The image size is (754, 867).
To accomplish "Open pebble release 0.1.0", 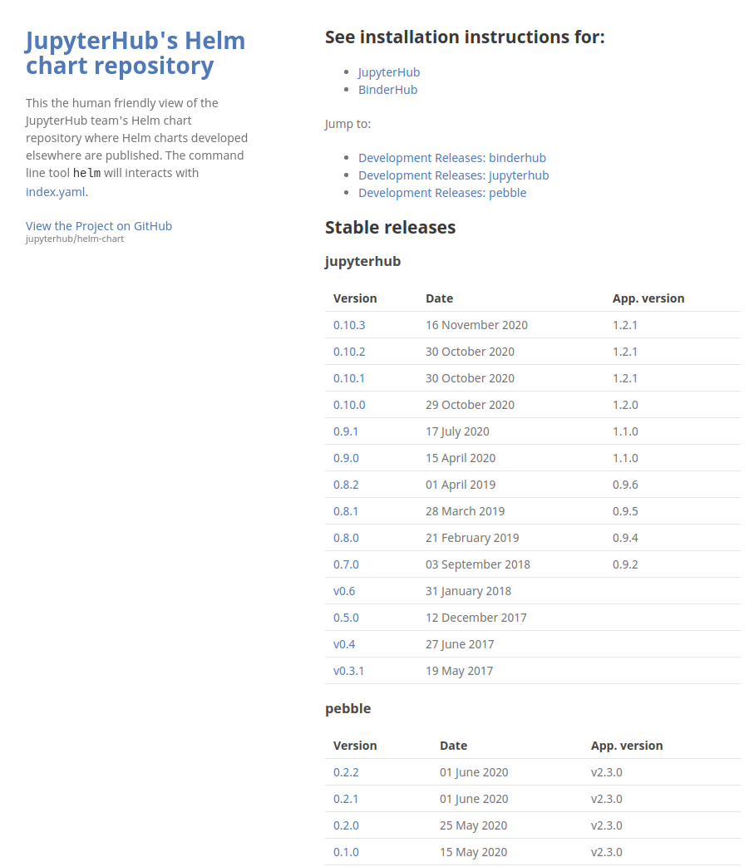I will 346,851.
